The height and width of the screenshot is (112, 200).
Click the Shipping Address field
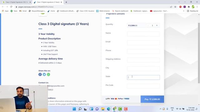(x=143, y=60)
